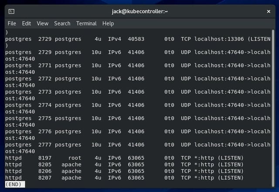Screen dimensions: 279x192
Task: Click IPv6 type in PID 2773 row
Action: [x=115, y=92]
